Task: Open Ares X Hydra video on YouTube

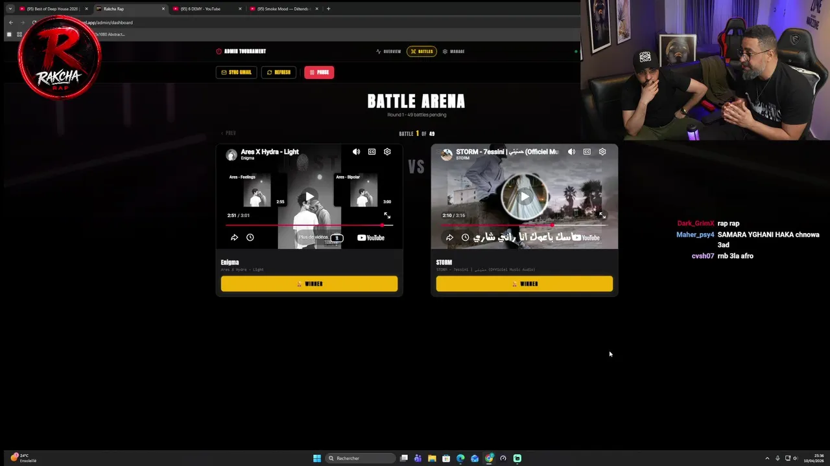Action: point(371,238)
